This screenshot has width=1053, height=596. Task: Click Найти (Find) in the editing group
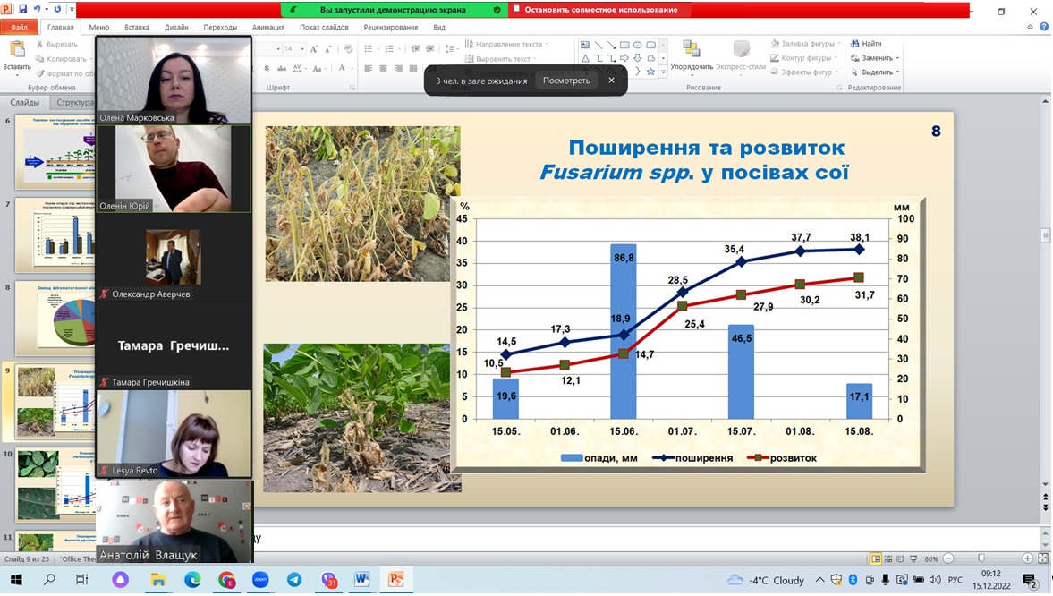(x=866, y=44)
